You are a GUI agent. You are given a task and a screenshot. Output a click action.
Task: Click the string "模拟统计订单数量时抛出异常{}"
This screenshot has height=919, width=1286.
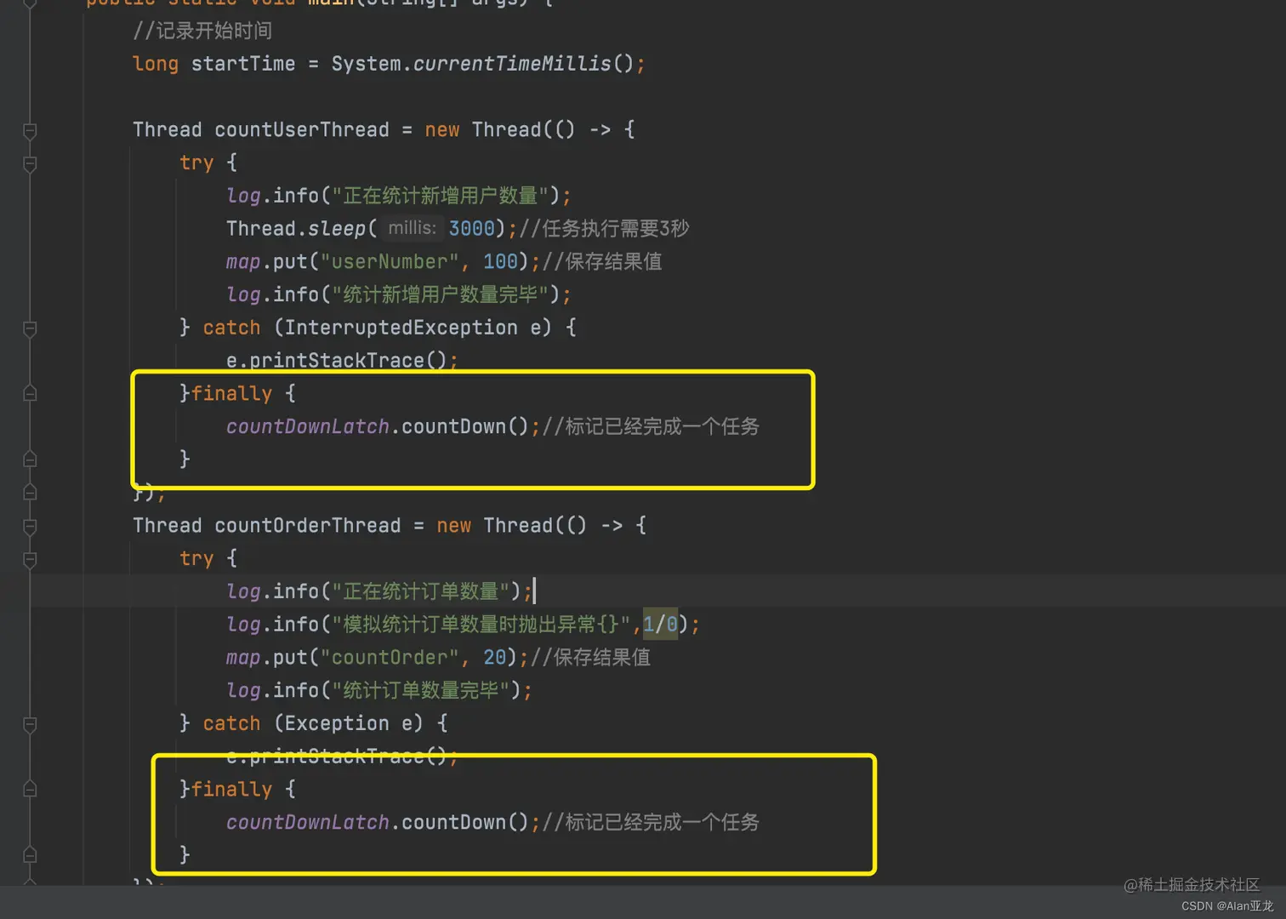pyautogui.click(x=481, y=625)
